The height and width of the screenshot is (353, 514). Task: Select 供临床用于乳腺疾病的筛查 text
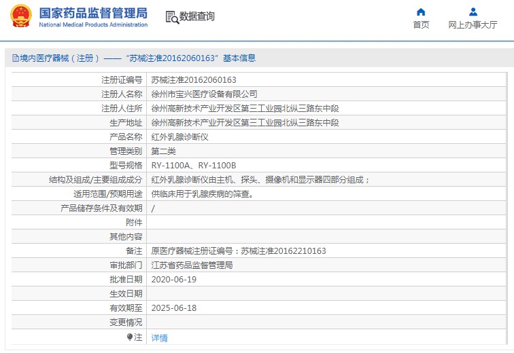(x=202, y=194)
